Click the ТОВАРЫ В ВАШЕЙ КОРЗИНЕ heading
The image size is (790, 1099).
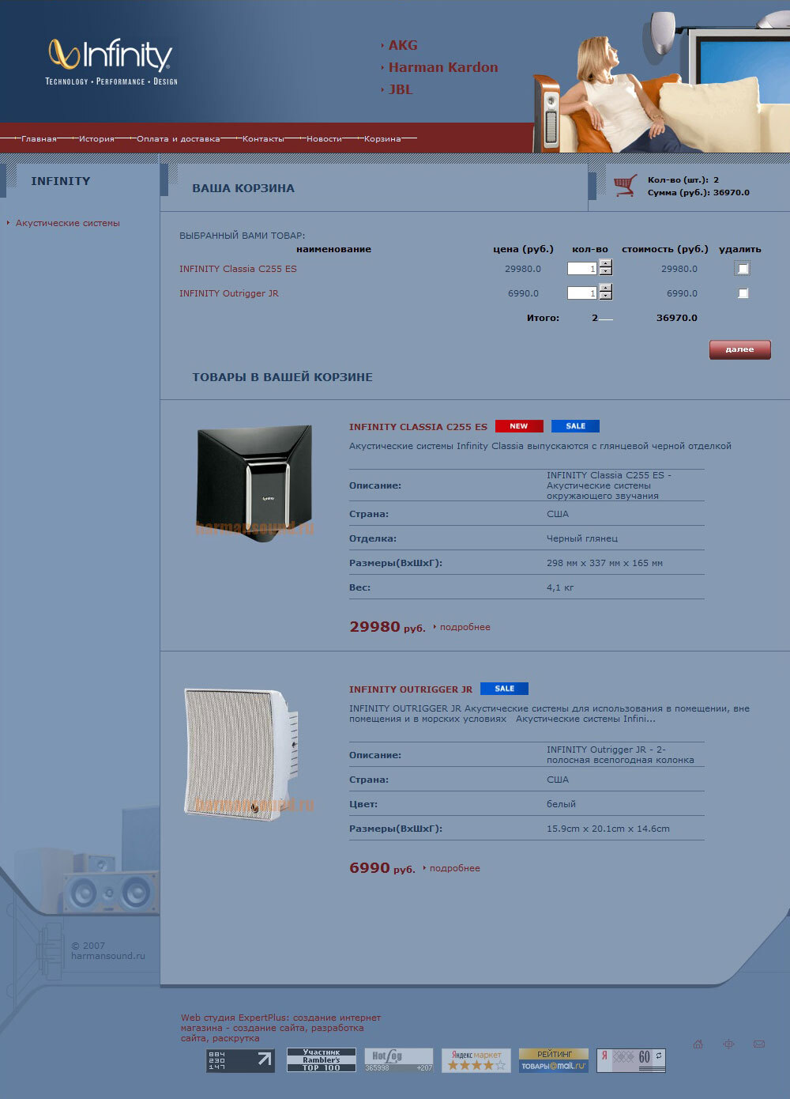pos(282,377)
